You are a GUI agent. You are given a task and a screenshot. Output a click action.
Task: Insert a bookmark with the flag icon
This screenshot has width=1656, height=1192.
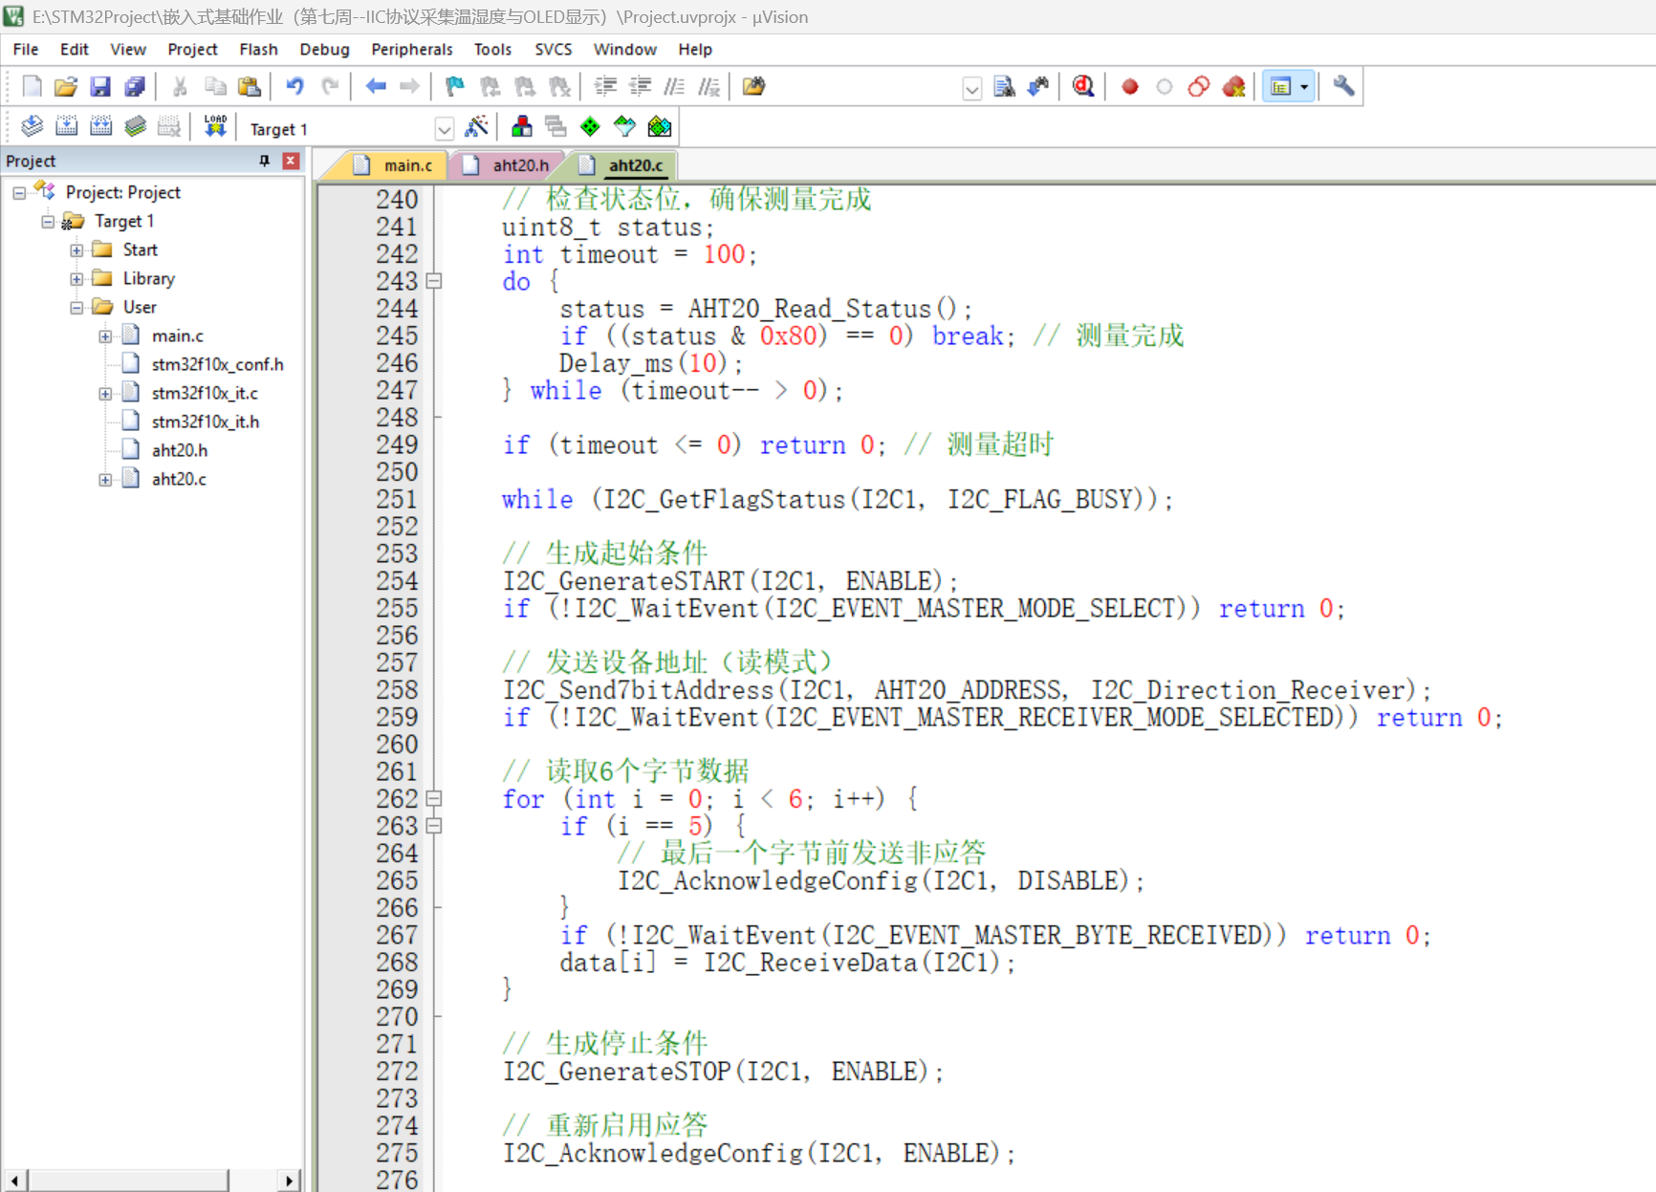pyautogui.click(x=455, y=87)
